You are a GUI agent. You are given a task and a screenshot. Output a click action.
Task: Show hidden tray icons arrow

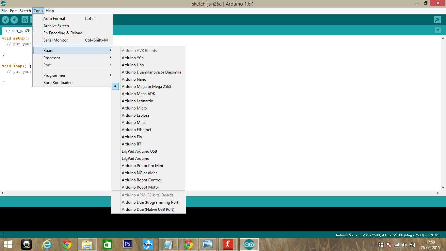click(x=373, y=244)
